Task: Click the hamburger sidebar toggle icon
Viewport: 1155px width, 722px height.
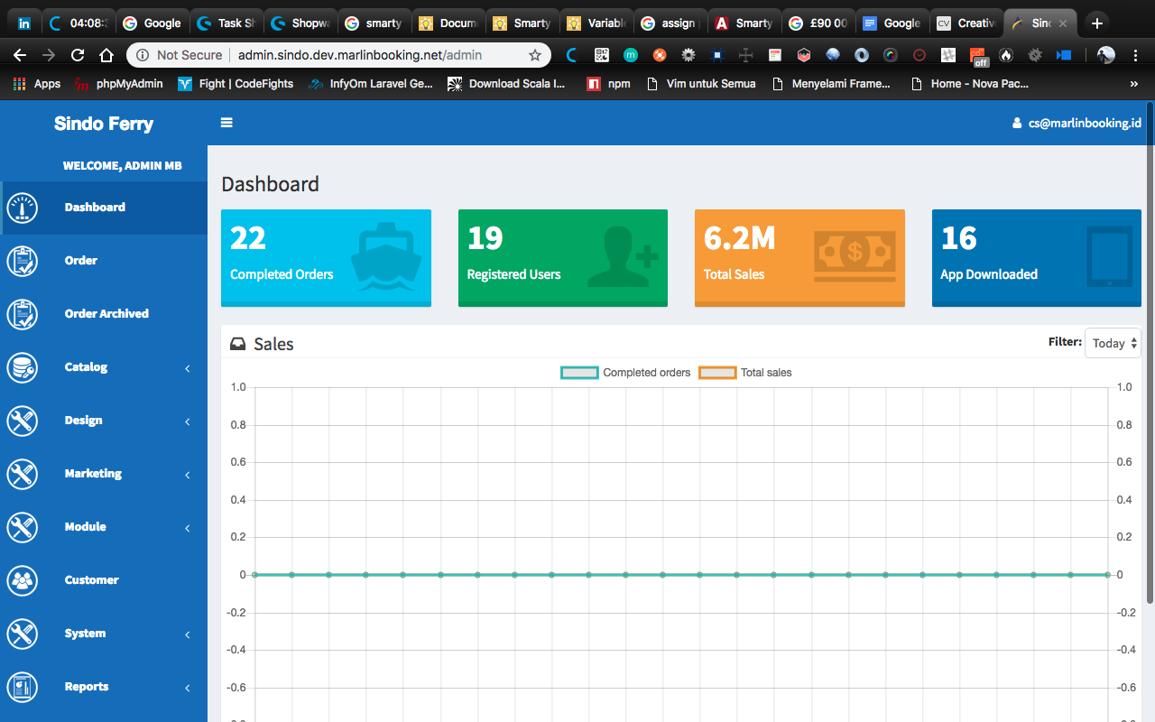Action: point(226,123)
